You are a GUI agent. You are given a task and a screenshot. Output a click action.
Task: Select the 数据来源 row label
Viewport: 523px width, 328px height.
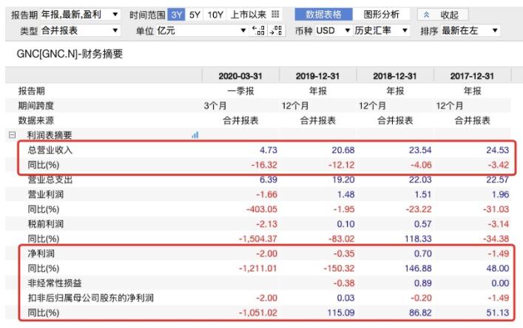coord(36,120)
